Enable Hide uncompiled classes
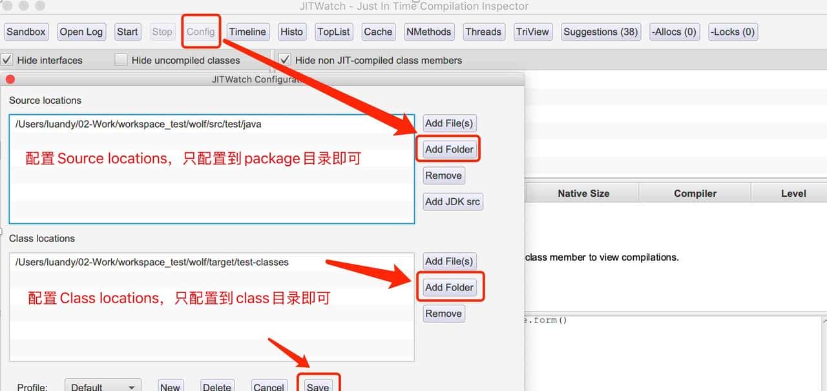This screenshot has width=827, height=391. coord(121,59)
